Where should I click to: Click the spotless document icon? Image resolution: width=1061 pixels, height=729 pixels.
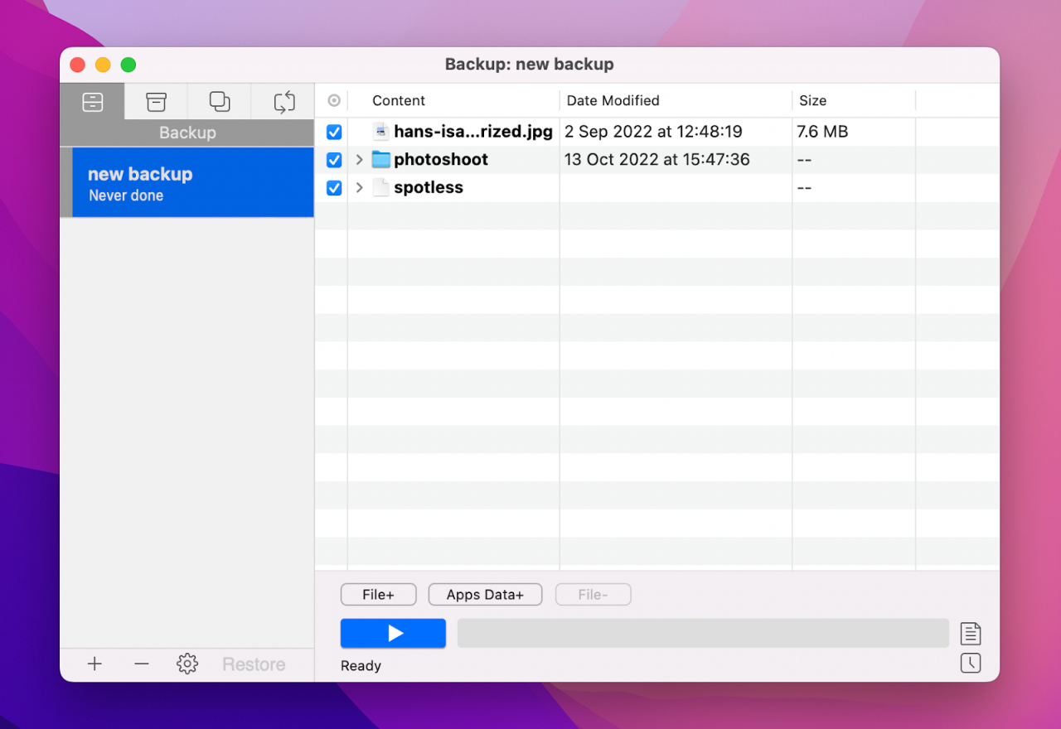(380, 188)
